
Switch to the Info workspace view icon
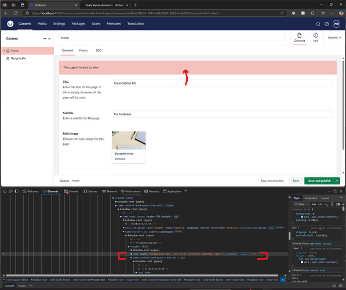(x=315, y=37)
